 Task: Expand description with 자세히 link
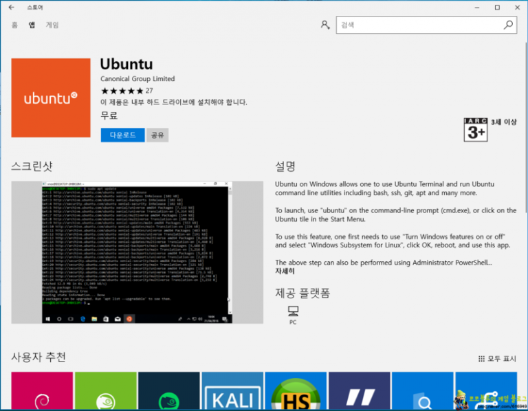point(285,271)
